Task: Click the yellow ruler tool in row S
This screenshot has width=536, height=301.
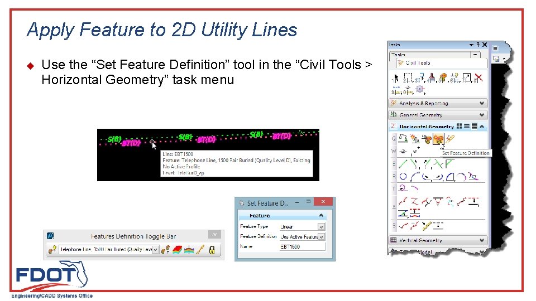Action: pos(427,226)
